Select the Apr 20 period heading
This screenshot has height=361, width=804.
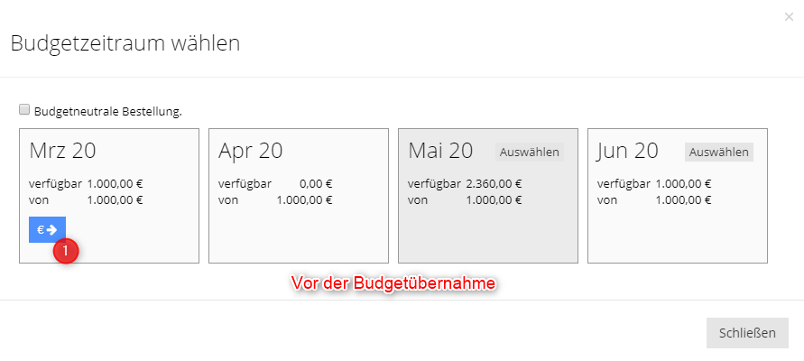click(x=250, y=151)
